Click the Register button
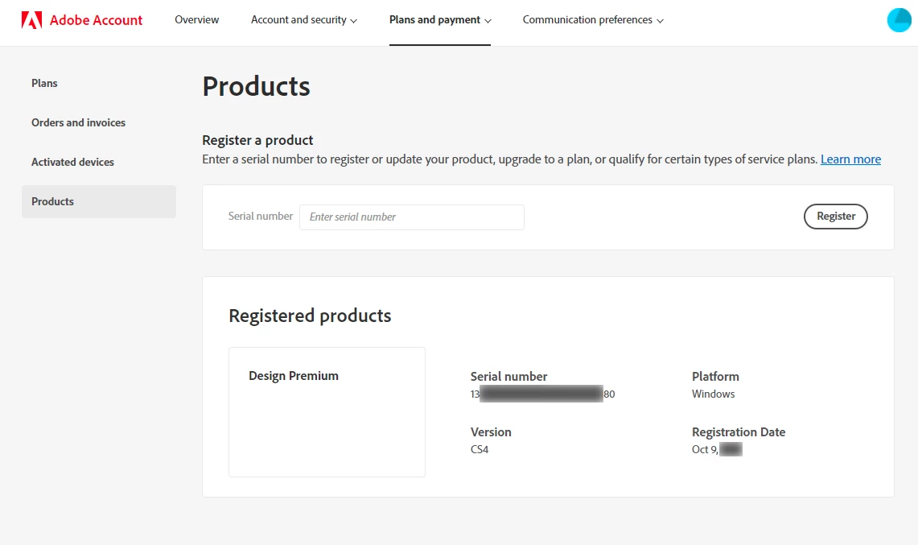918x545 pixels. [835, 217]
